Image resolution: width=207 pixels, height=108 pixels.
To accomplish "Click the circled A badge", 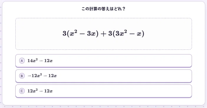I will pos(22,61).
